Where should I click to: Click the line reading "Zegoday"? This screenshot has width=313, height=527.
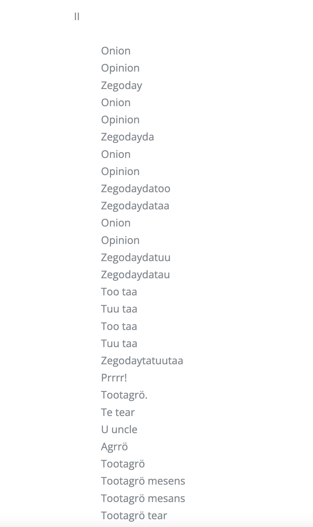[x=121, y=85]
